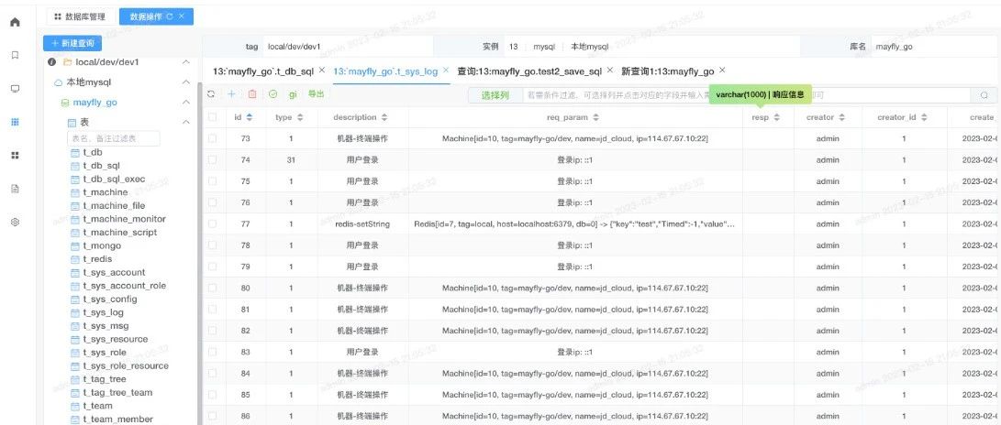
Task: Click the document icon in sidebar
Action: 16,189
